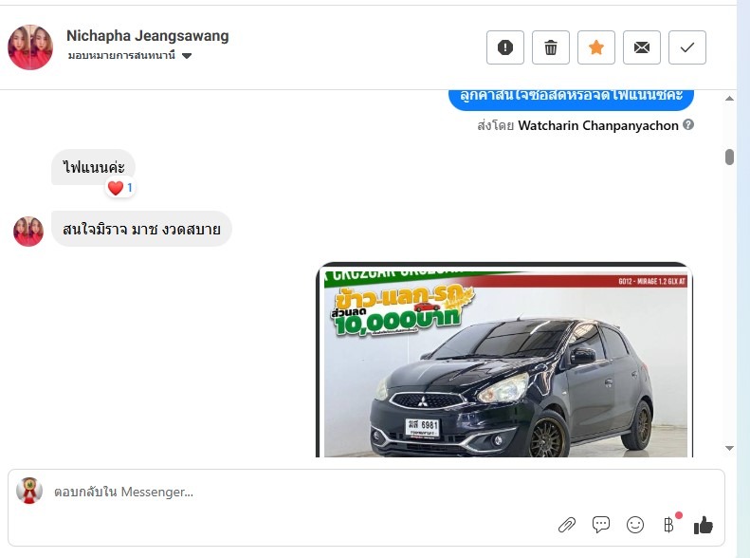This screenshot has width=750, height=558.
Task: Click the Watcharin Chanpanyachon sender name
Action: click(598, 125)
